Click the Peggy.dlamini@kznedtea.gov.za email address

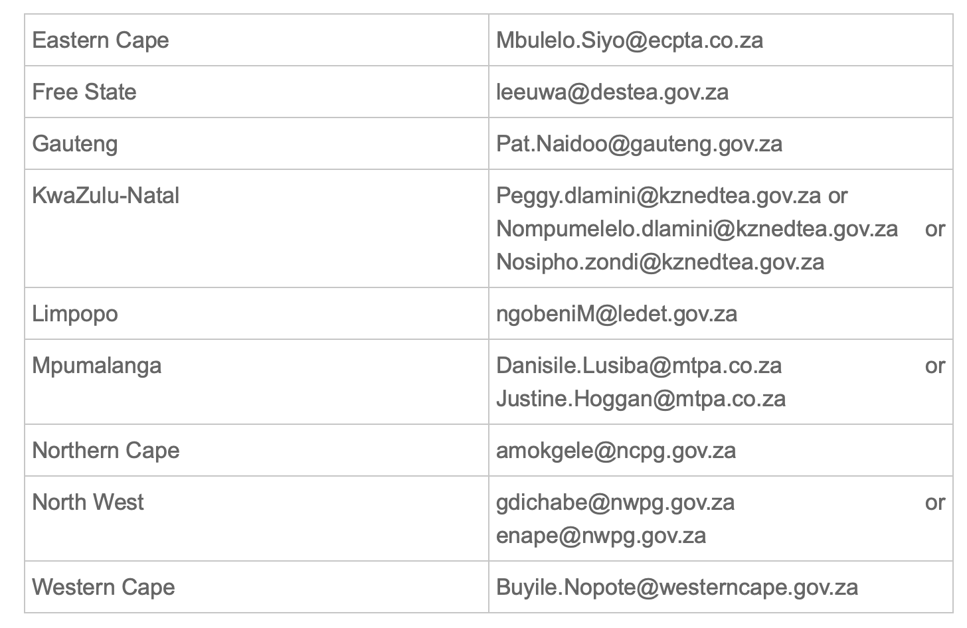(x=658, y=196)
